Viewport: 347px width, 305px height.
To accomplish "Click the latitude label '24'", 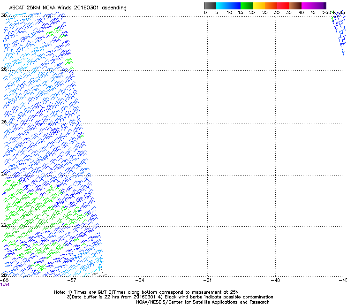I will pos(4,174).
